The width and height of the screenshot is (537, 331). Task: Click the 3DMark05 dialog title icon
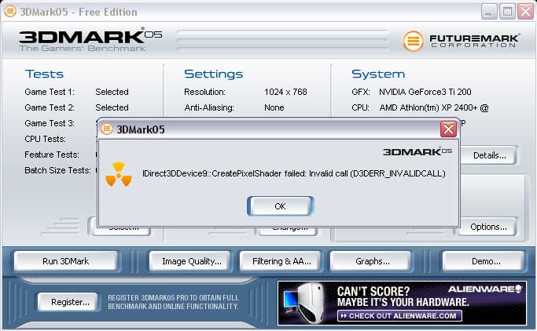[107, 129]
